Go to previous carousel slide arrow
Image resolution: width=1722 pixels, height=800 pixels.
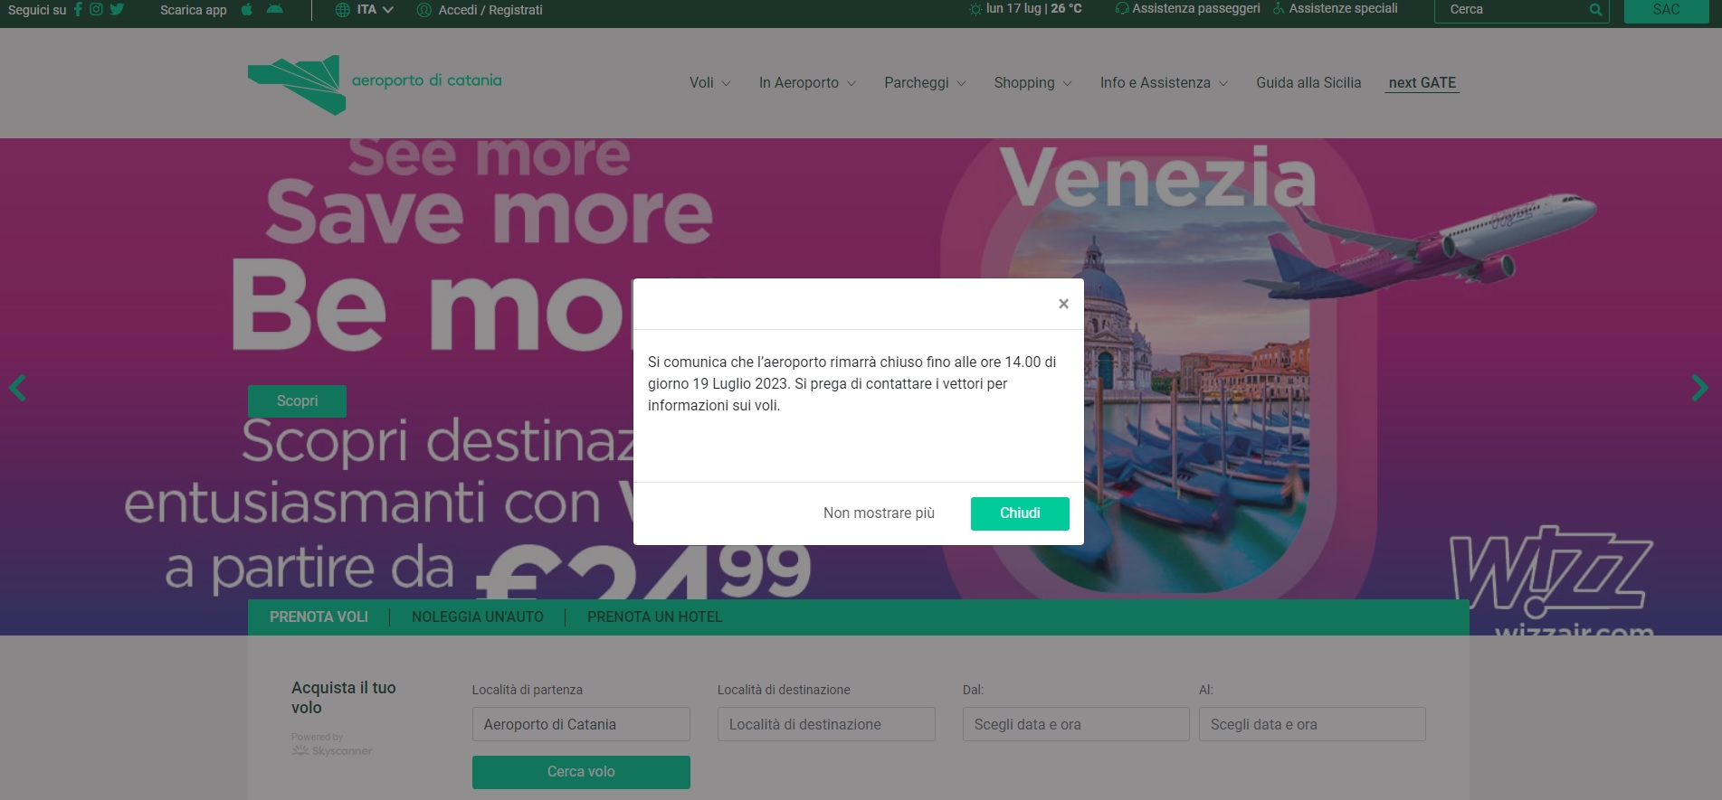[17, 388]
